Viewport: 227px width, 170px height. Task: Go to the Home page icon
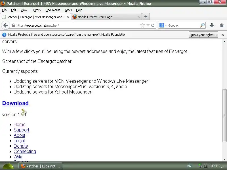222,25
